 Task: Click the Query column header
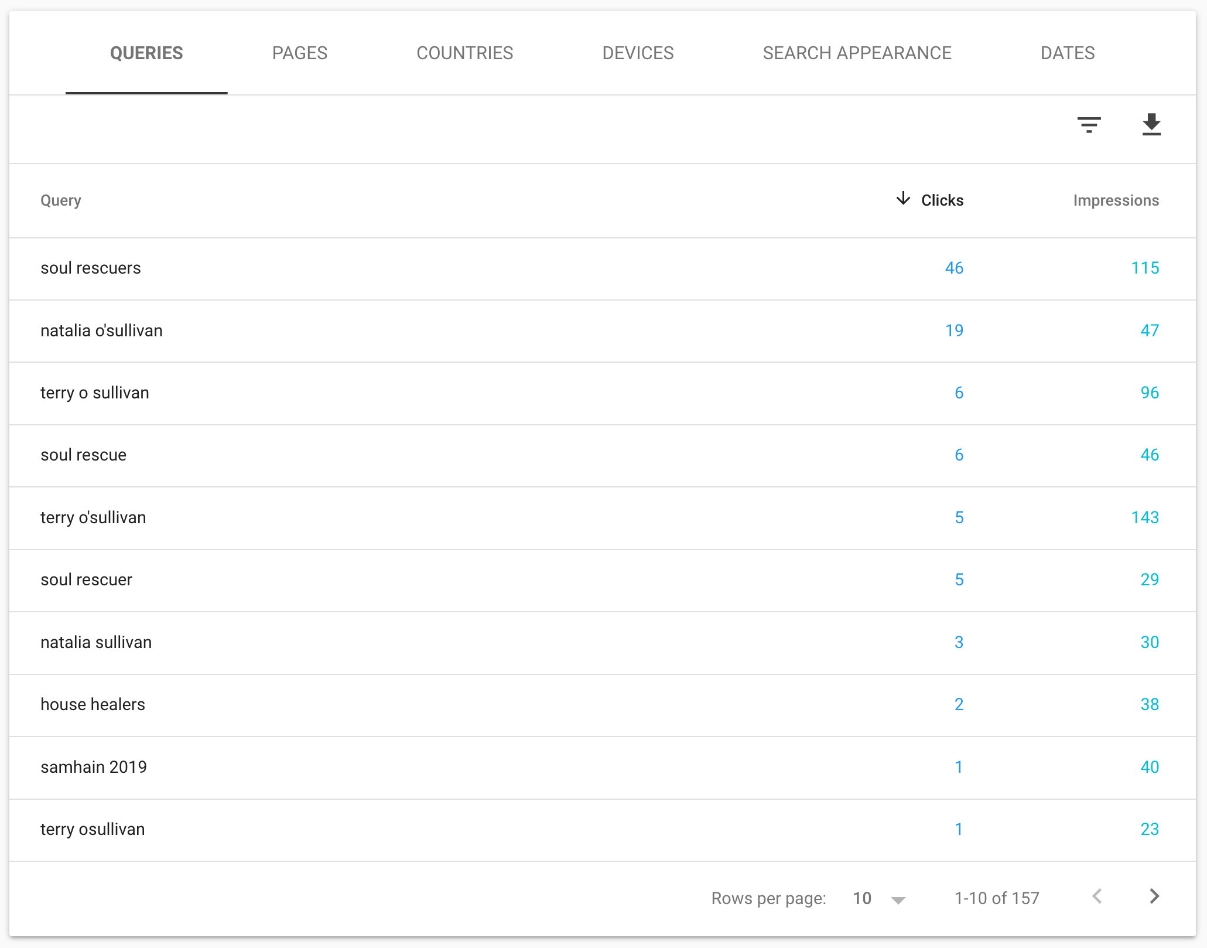[61, 200]
